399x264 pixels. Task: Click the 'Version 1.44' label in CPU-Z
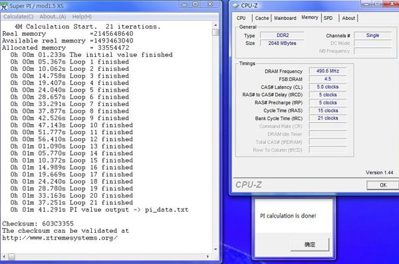point(380,172)
